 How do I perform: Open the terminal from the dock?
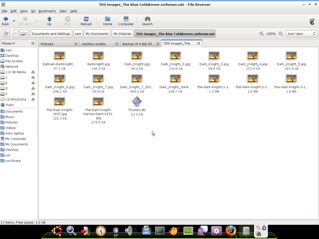click(x=160, y=231)
